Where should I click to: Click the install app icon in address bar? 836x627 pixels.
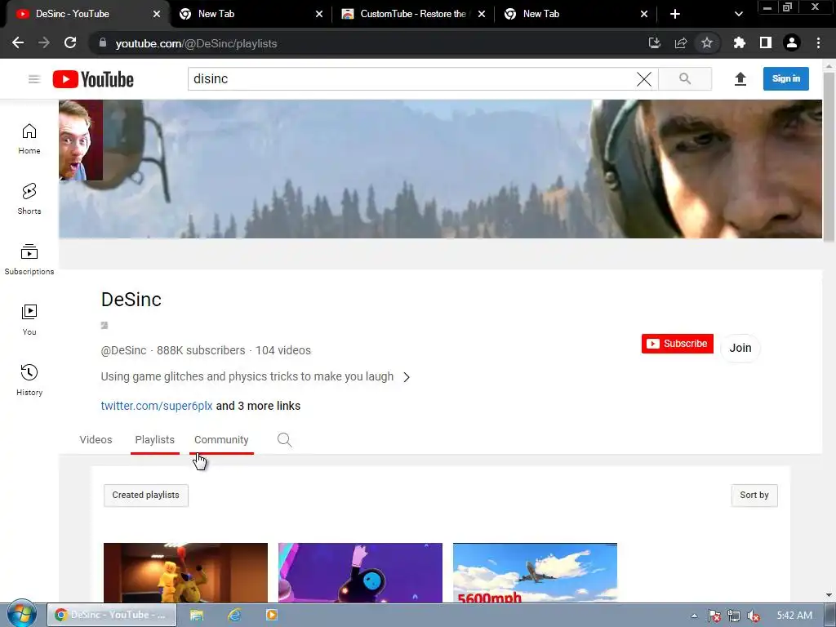(x=655, y=43)
